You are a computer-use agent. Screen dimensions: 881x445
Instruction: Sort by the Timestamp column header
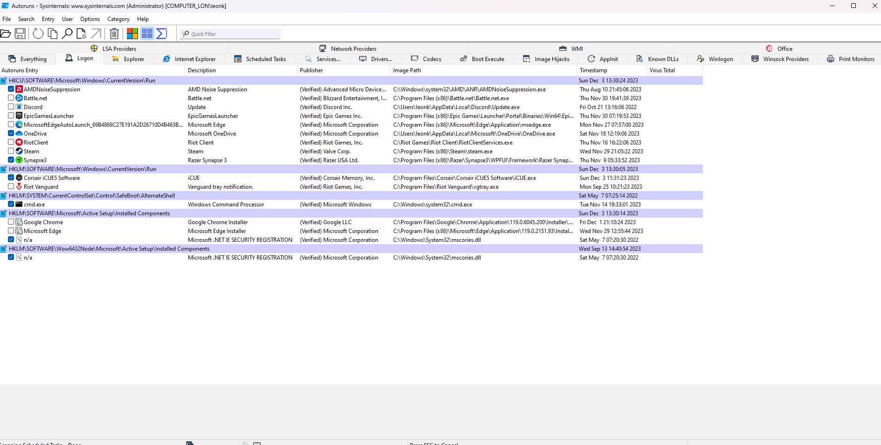pos(611,70)
